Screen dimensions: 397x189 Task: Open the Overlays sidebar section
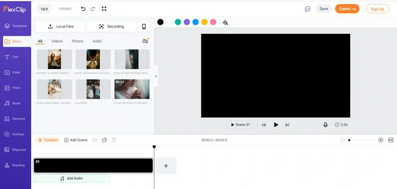coord(14,134)
